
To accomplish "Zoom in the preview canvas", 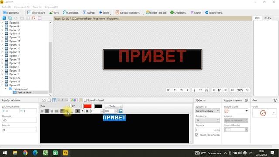I will pos(248,90).
